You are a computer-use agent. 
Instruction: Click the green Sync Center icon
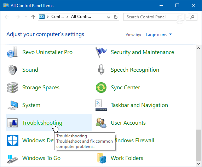[101, 88]
